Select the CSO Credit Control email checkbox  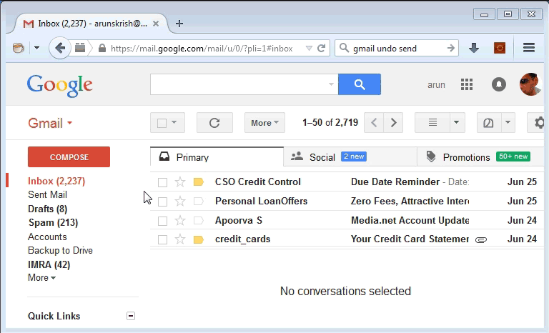pos(162,182)
